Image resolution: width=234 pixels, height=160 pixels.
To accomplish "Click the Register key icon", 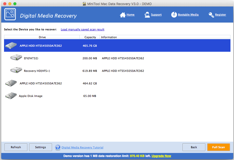I will pos(211,15).
